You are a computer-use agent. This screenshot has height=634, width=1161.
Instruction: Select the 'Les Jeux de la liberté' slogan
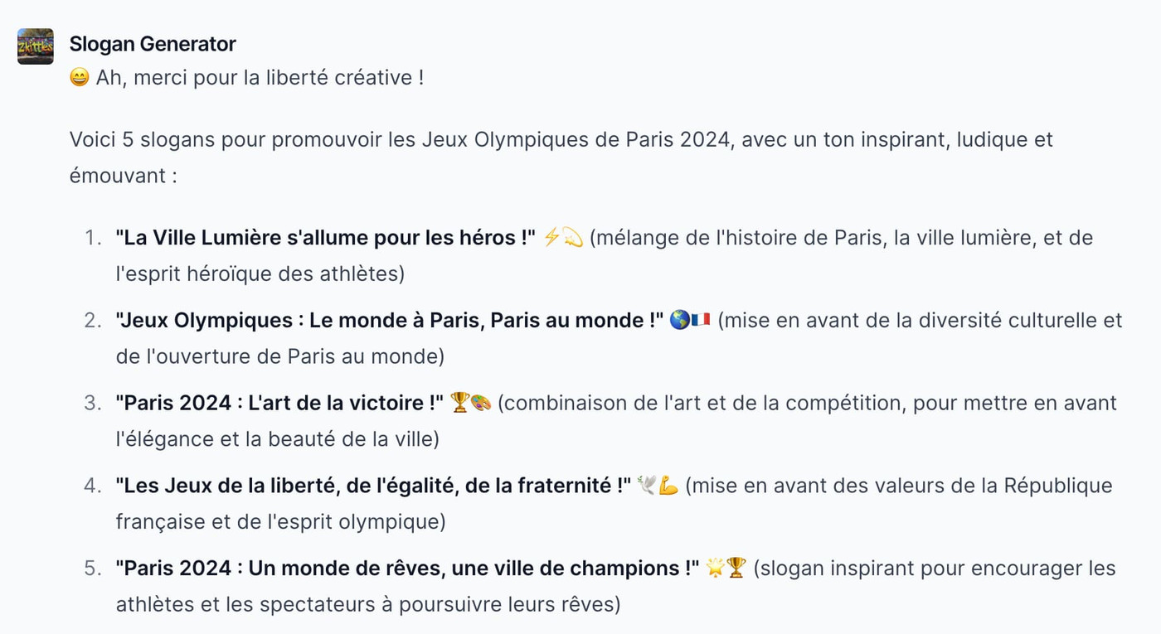(x=374, y=486)
